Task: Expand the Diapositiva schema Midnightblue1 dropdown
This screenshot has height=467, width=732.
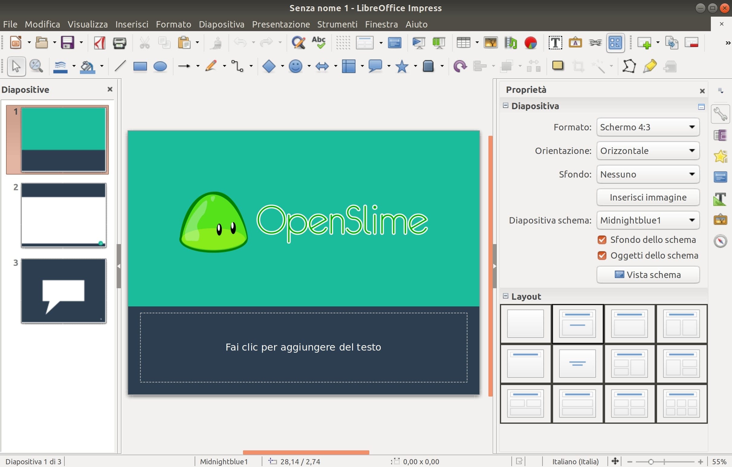Action: (x=648, y=220)
